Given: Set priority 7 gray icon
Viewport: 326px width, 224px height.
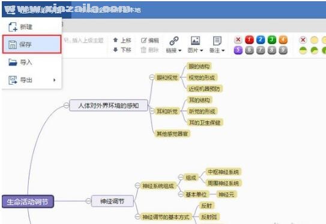Looking at the screenshot, I should pyautogui.click(x=261, y=50).
